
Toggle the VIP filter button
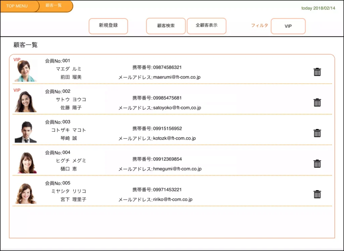click(288, 26)
